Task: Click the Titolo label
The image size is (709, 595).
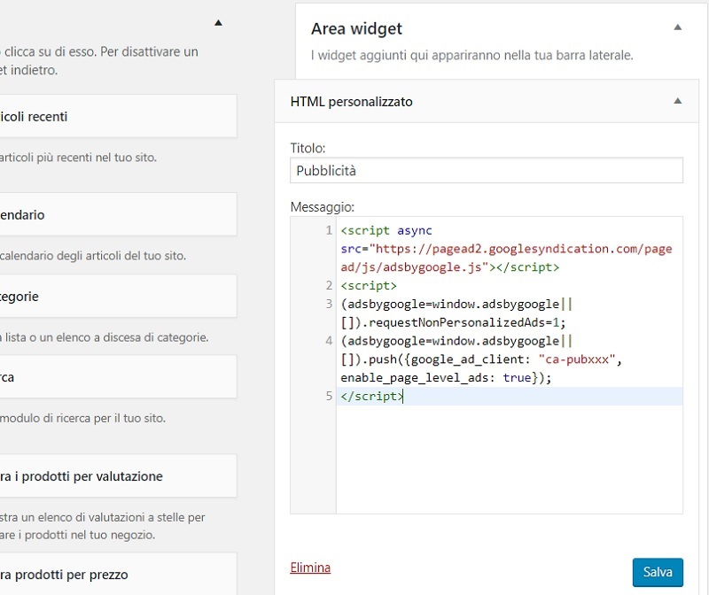Action: click(308, 148)
